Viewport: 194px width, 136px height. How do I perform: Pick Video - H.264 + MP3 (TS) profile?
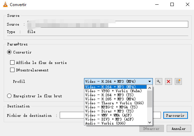pos(116,95)
